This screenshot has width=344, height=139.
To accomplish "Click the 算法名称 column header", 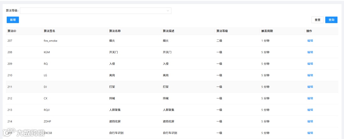I will coord(115,31).
